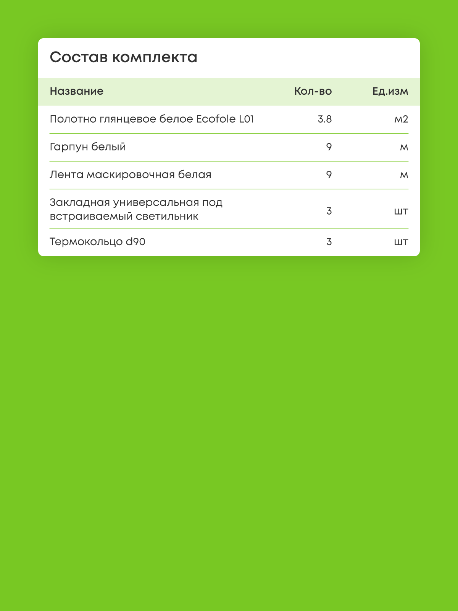Click the "Состав комплекта" heading
This screenshot has width=458, height=611.
[x=123, y=57]
